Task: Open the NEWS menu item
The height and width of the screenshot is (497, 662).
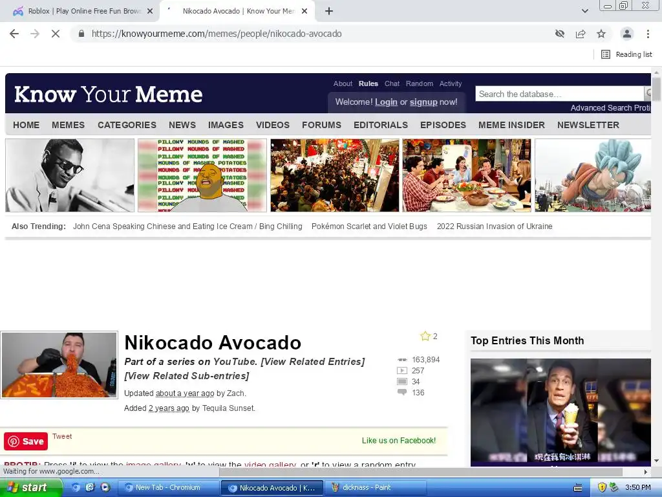Action: [x=182, y=125]
